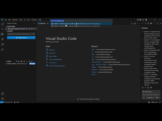Open the Edit menu
Viewport: 162px width, 121px height.
9,20
